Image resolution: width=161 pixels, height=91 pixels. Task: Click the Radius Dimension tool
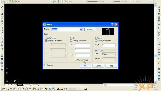click(19, 89)
